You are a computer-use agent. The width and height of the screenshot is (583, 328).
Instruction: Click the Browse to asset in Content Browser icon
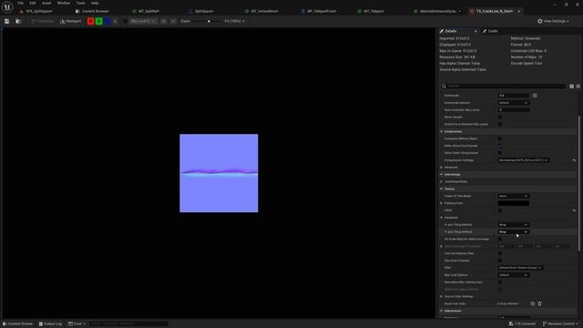click(18, 21)
